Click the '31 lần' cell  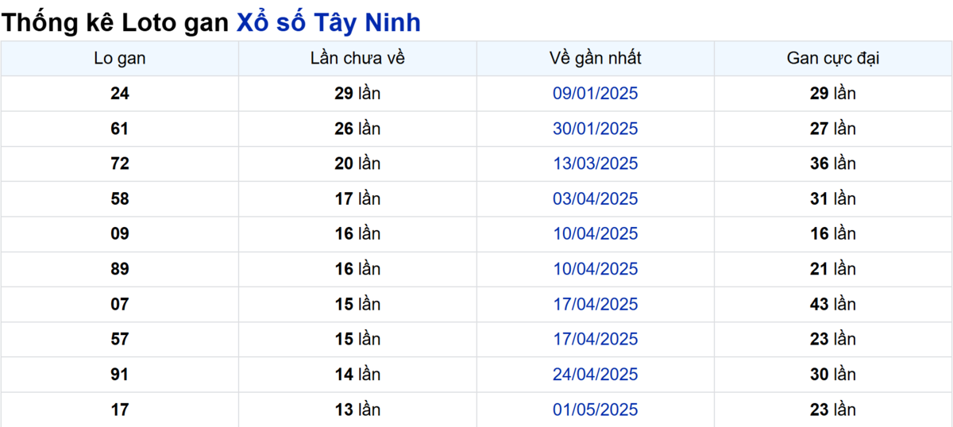(833, 198)
